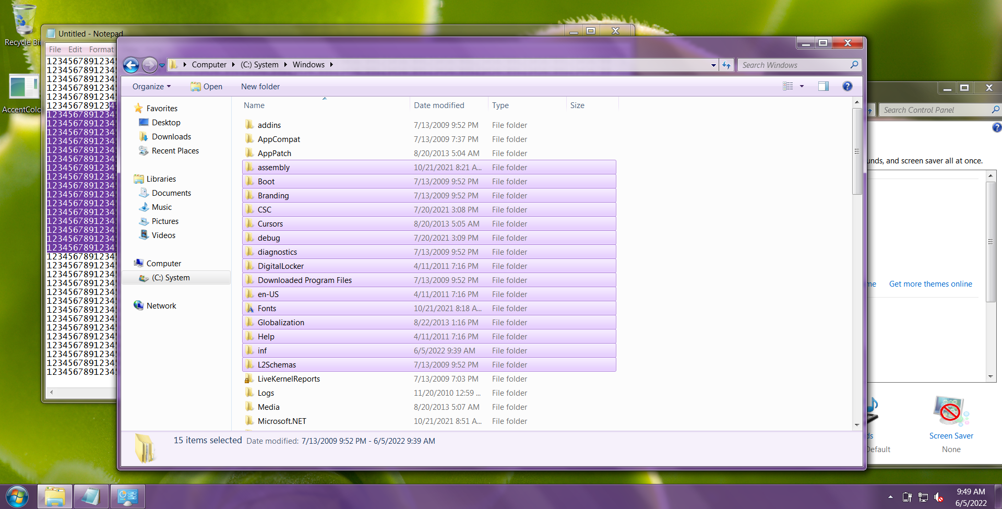
Task: Expand the address bar history dropdown
Action: [x=713, y=65]
